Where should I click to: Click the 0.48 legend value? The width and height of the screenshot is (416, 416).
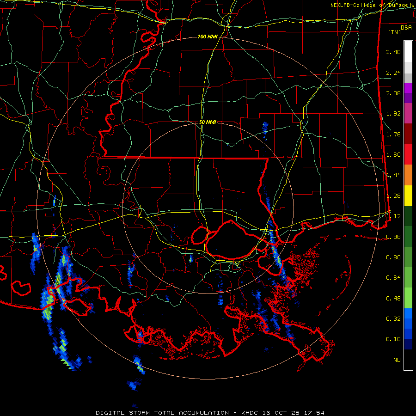[393, 298]
